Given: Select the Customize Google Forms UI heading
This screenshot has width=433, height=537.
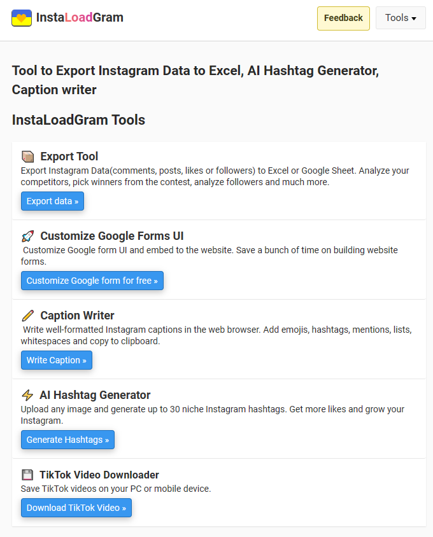Looking at the screenshot, I should pos(111,236).
